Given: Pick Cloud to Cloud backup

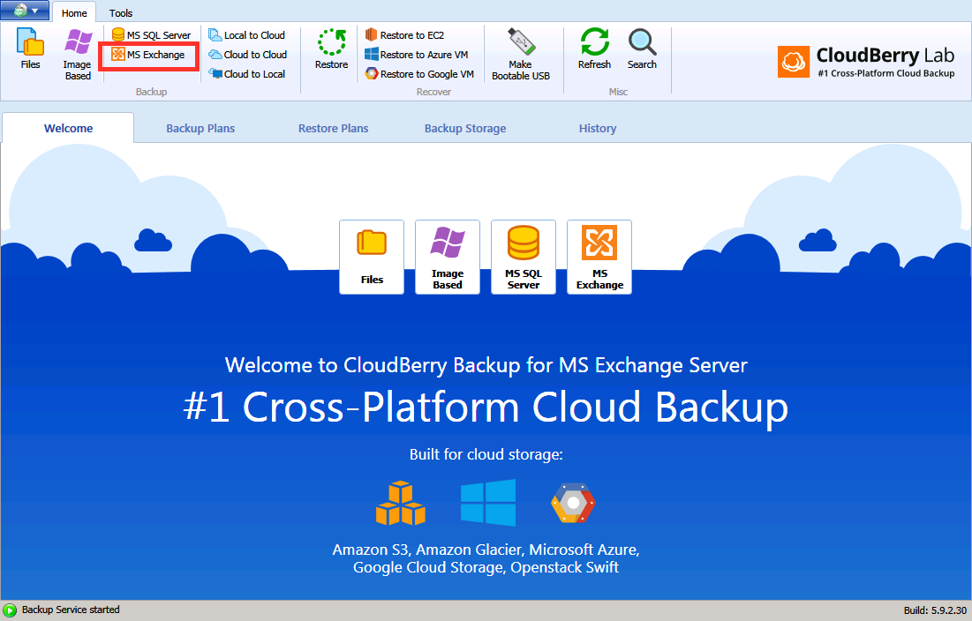Looking at the screenshot, I should [x=247, y=55].
